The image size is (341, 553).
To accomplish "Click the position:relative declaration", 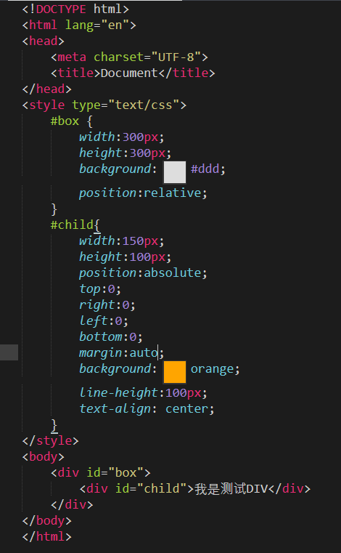I will tap(143, 193).
